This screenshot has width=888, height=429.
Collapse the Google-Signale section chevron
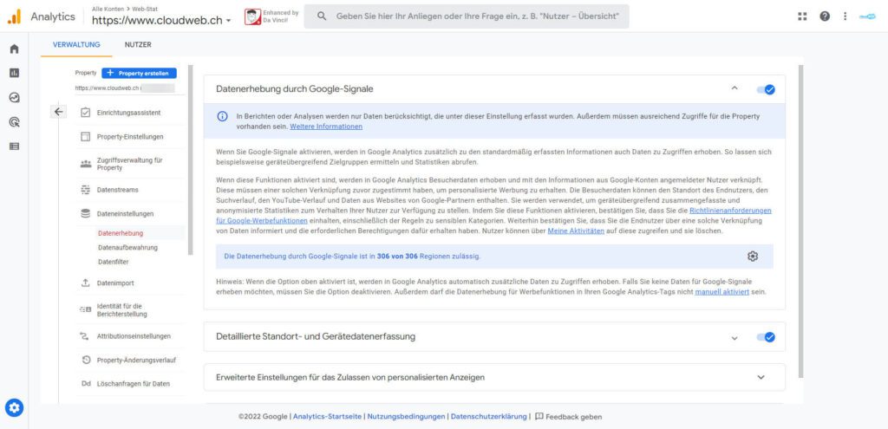coord(735,88)
